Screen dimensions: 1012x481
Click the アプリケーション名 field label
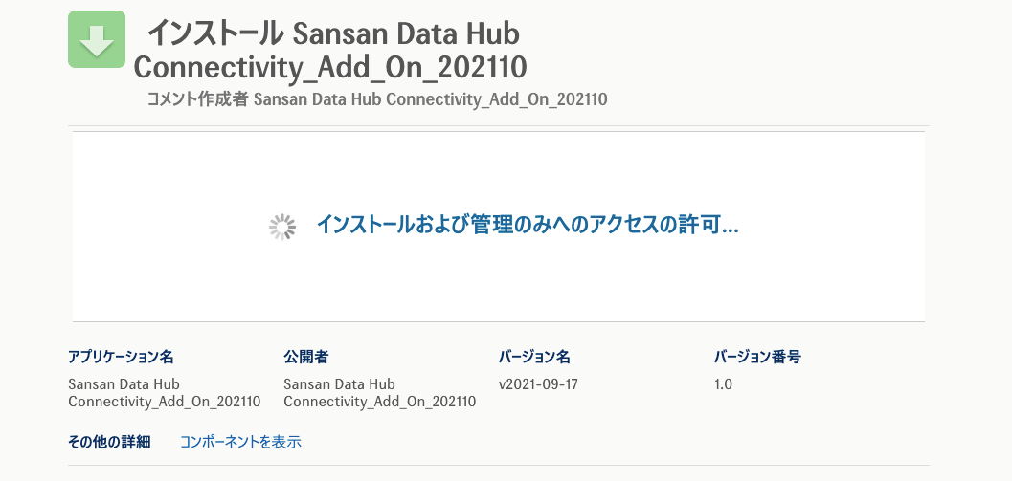point(121,357)
